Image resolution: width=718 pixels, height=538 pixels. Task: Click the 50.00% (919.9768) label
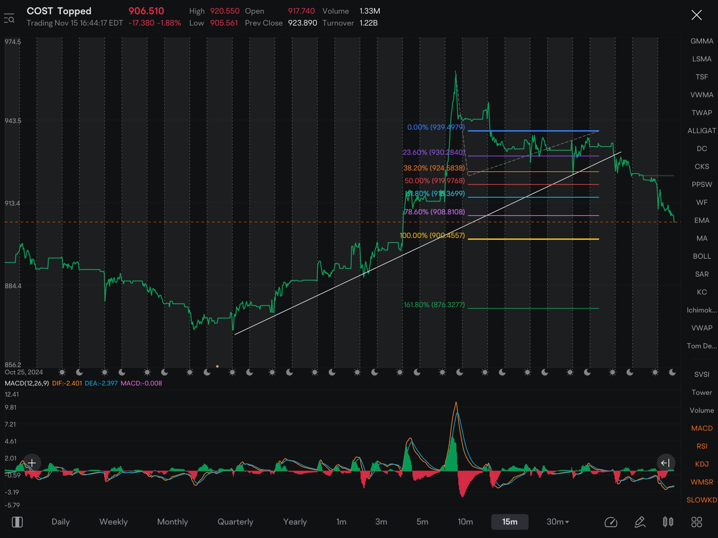pyautogui.click(x=434, y=181)
